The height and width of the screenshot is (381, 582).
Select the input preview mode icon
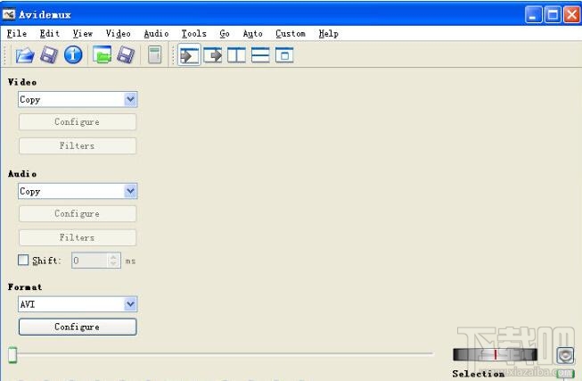(189, 54)
